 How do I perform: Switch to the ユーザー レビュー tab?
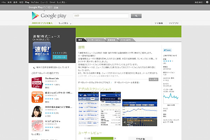(x=94, y=40)
